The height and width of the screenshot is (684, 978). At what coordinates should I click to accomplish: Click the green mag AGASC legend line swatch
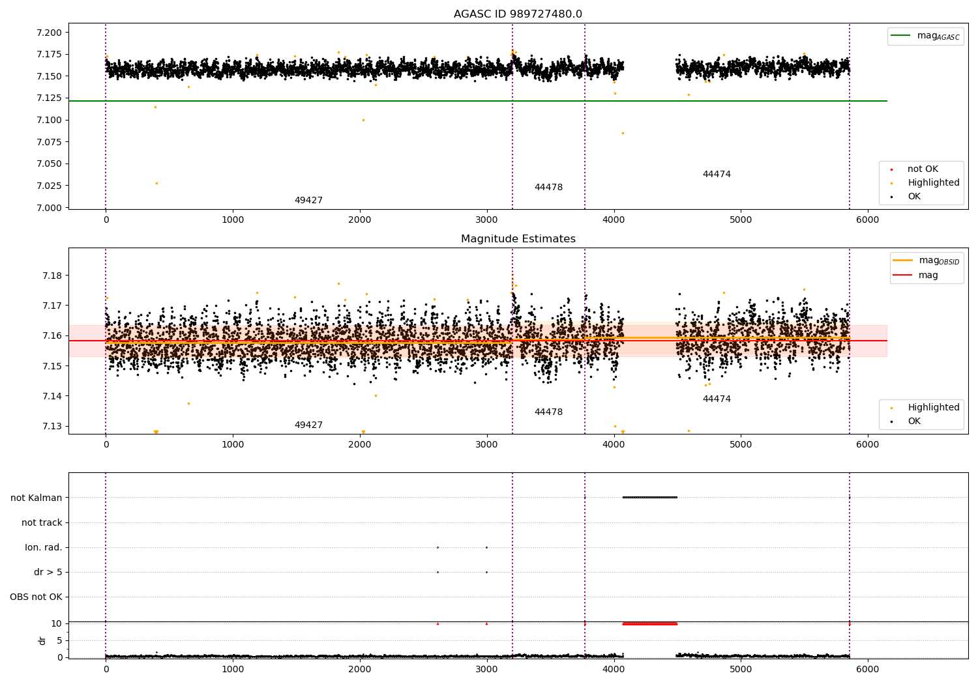[x=901, y=36]
